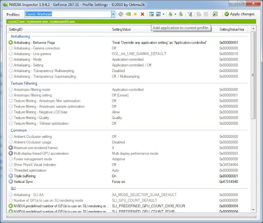Click the refresh profile icon

[x=121, y=14]
